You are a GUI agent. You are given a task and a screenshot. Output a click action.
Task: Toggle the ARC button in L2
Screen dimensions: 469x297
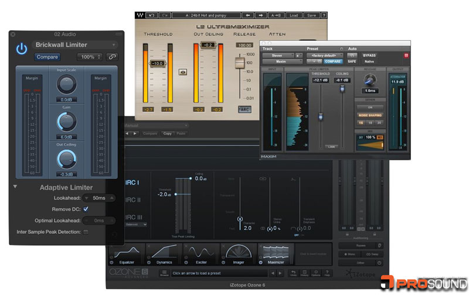(244, 109)
